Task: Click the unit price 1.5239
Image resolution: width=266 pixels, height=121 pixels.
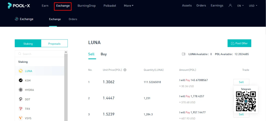Action: [x=109, y=114]
